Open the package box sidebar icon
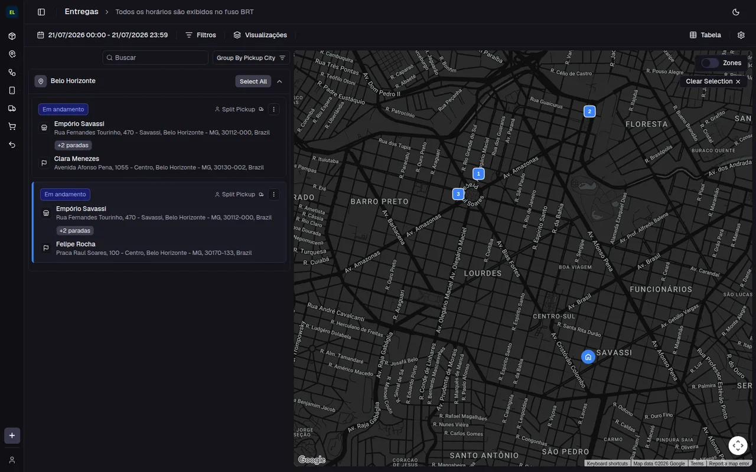756x472 pixels. pos(12,36)
